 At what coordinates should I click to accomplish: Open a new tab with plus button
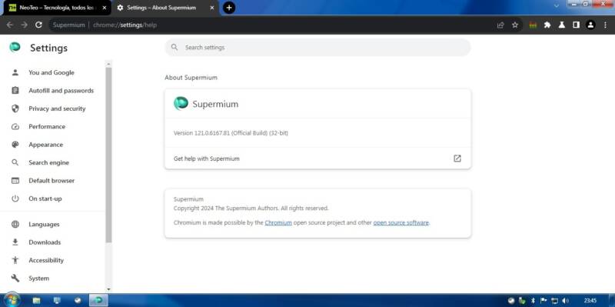tap(229, 8)
